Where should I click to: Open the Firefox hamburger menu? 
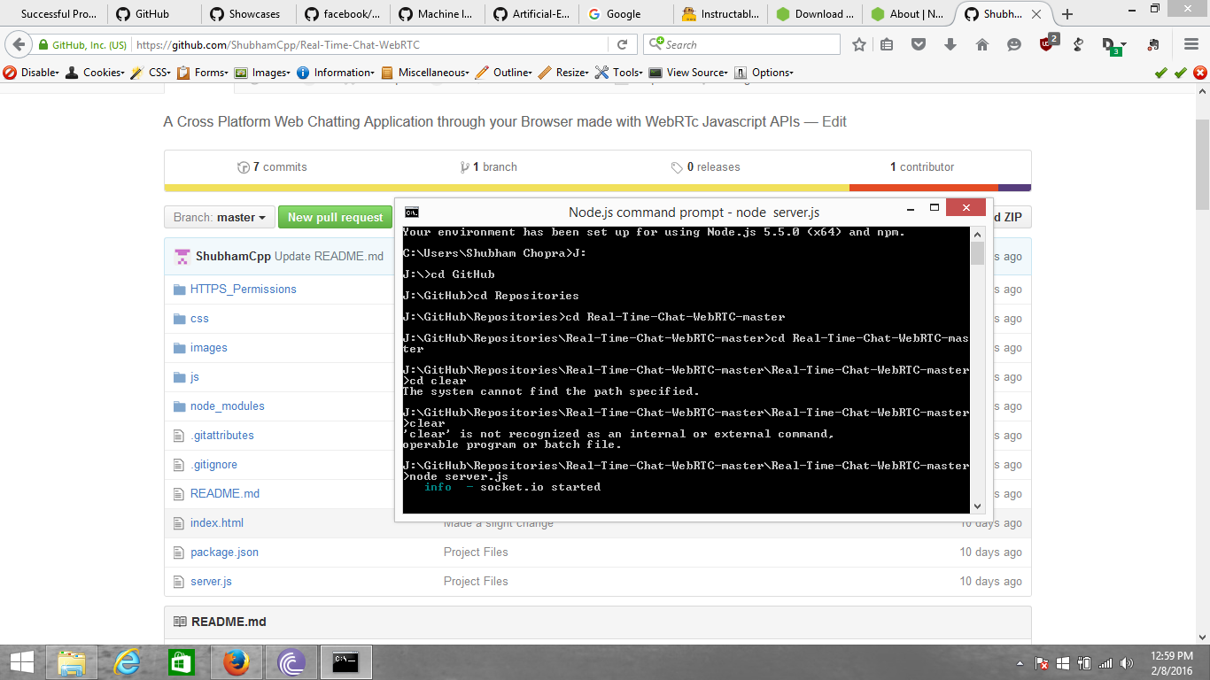(x=1191, y=44)
